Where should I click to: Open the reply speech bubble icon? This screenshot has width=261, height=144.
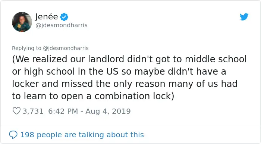[13, 135]
